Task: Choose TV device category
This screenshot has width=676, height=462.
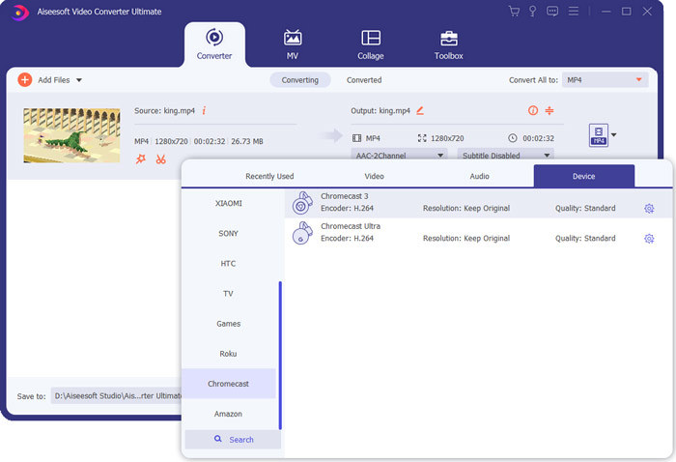Action: coord(229,293)
